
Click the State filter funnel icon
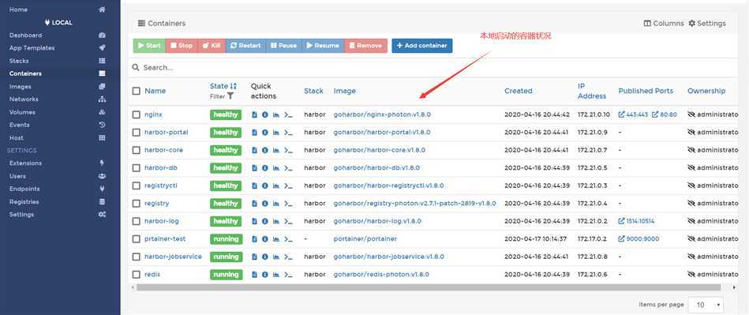[x=230, y=96]
